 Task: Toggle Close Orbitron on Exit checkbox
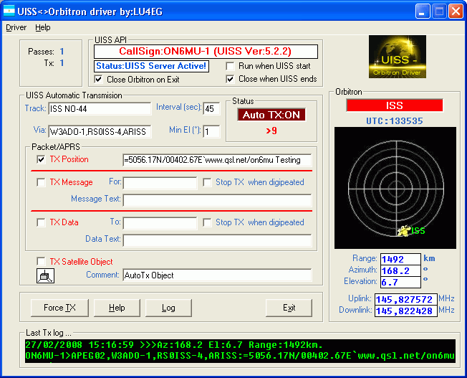tap(98, 80)
